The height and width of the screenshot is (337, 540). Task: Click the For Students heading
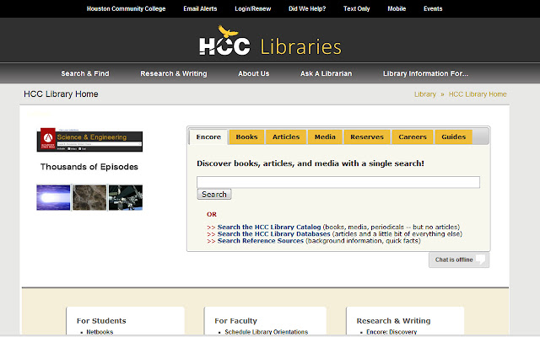(x=101, y=321)
